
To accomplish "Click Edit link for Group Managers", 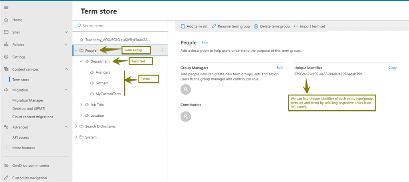I will [280, 68].
